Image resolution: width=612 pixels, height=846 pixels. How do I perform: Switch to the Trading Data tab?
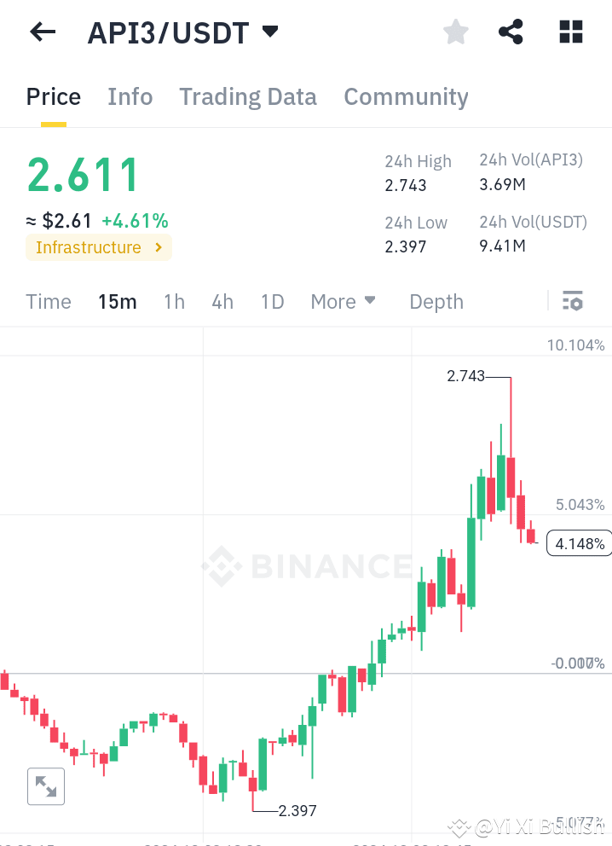pyautogui.click(x=248, y=96)
